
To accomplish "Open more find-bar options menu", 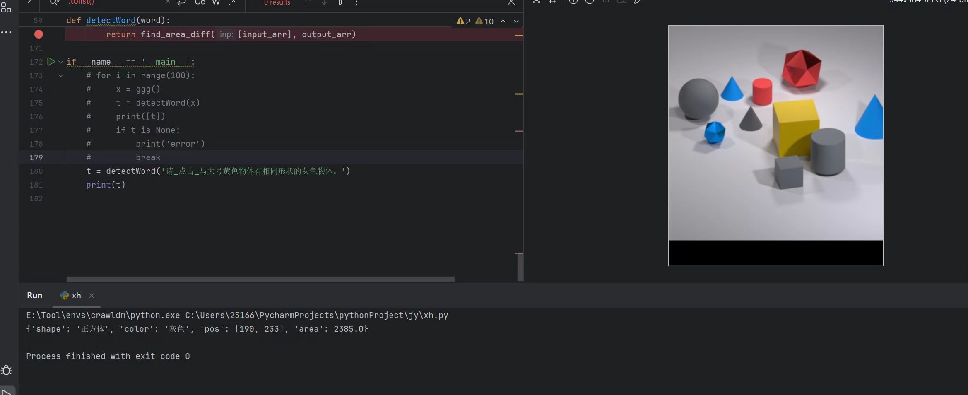I will [x=356, y=2].
